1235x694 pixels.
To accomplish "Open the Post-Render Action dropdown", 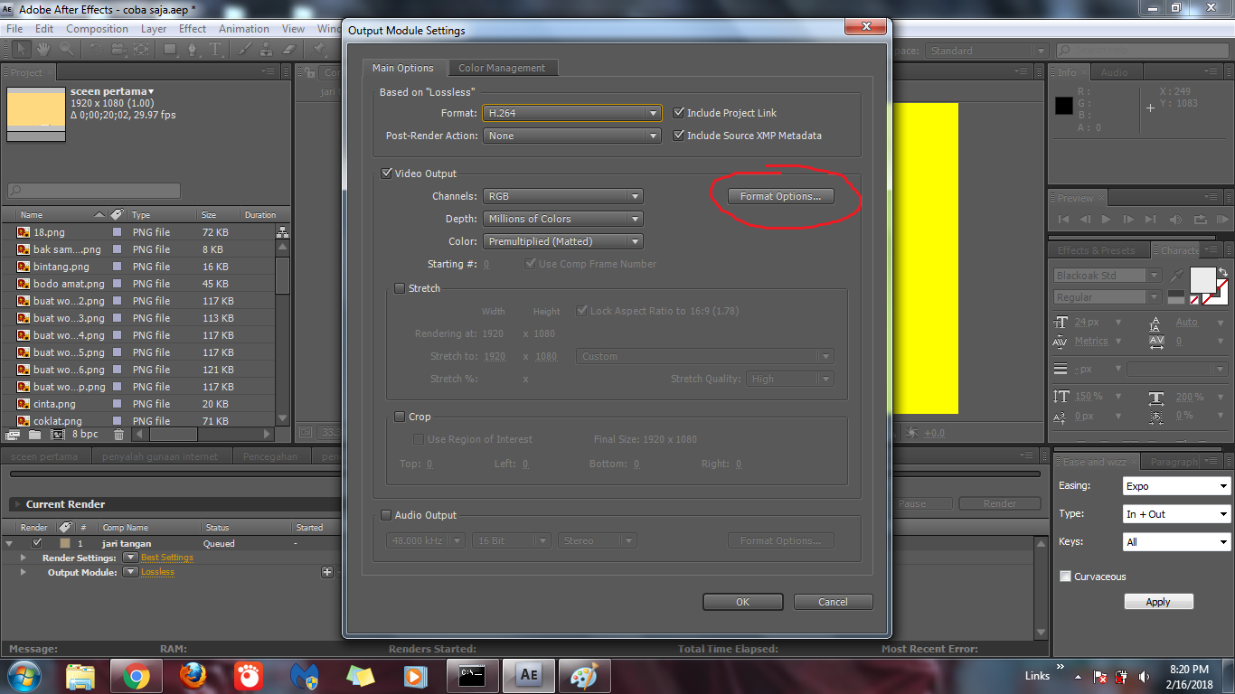I will (571, 136).
